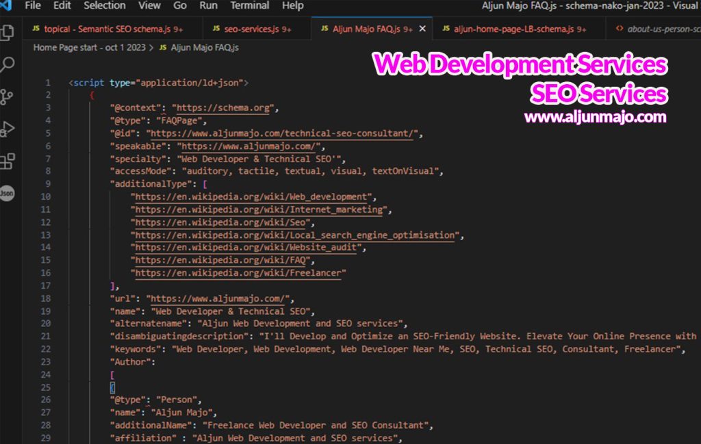This screenshot has width=701, height=444.
Task: Open the Web_development Wikipedia link
Action: (x=251, y=197)
